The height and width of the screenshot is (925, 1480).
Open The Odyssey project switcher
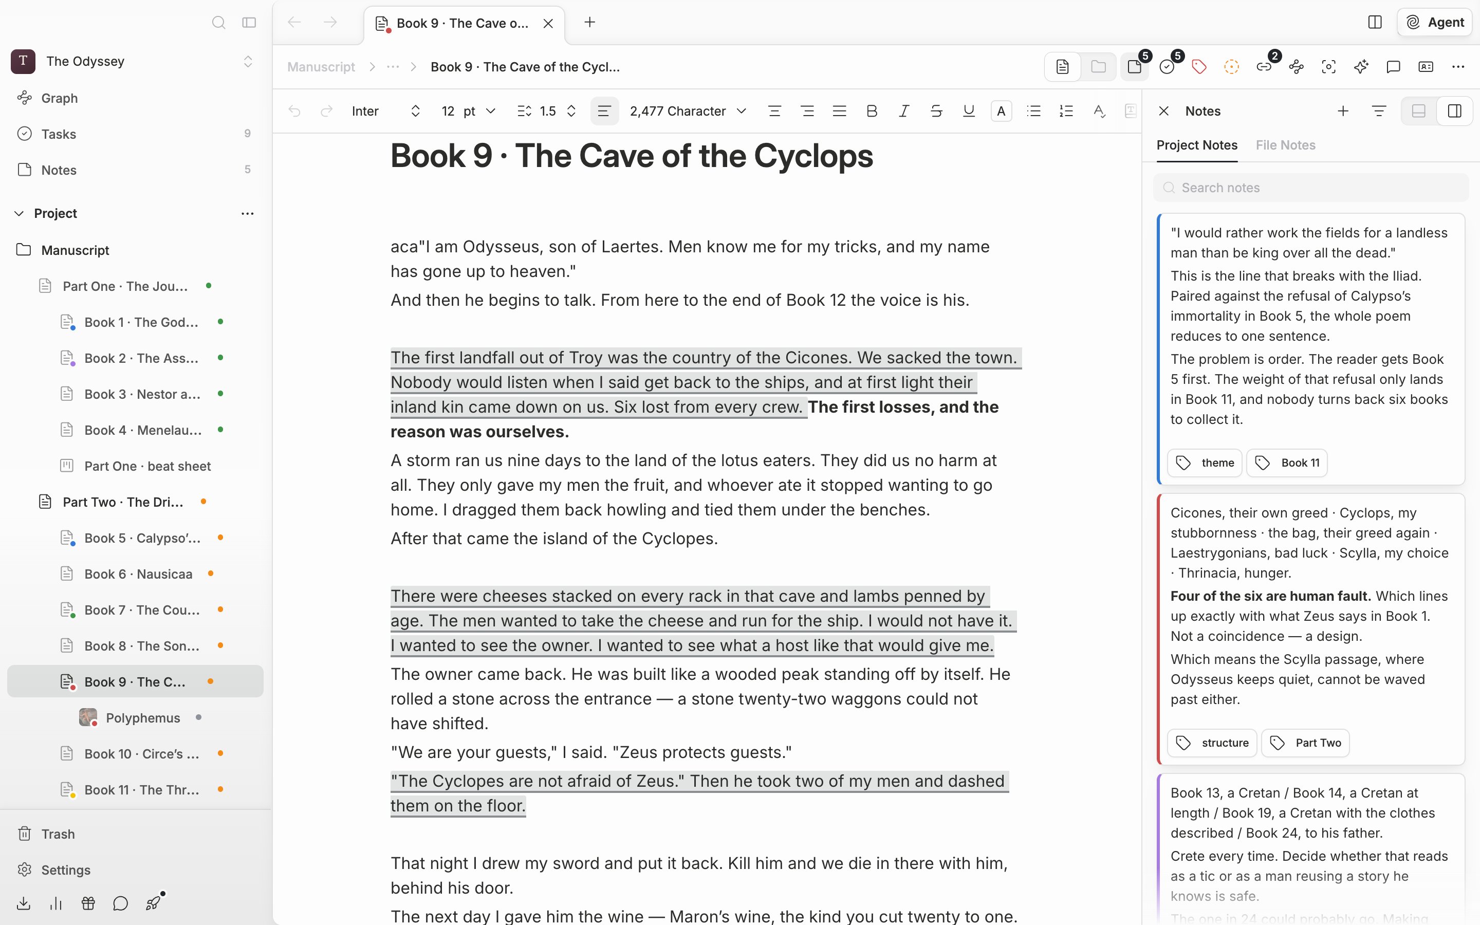[133, 61]
